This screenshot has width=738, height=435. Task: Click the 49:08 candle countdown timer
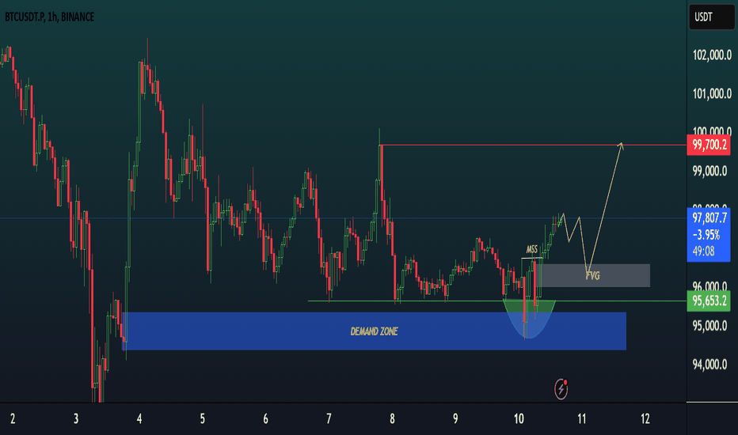703,252
